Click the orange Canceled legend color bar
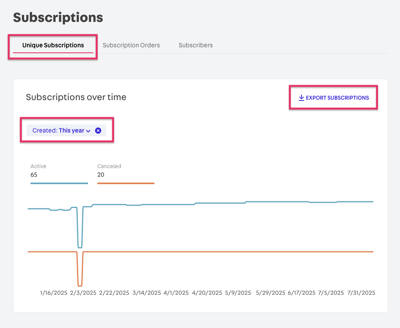 coord(126,183)
